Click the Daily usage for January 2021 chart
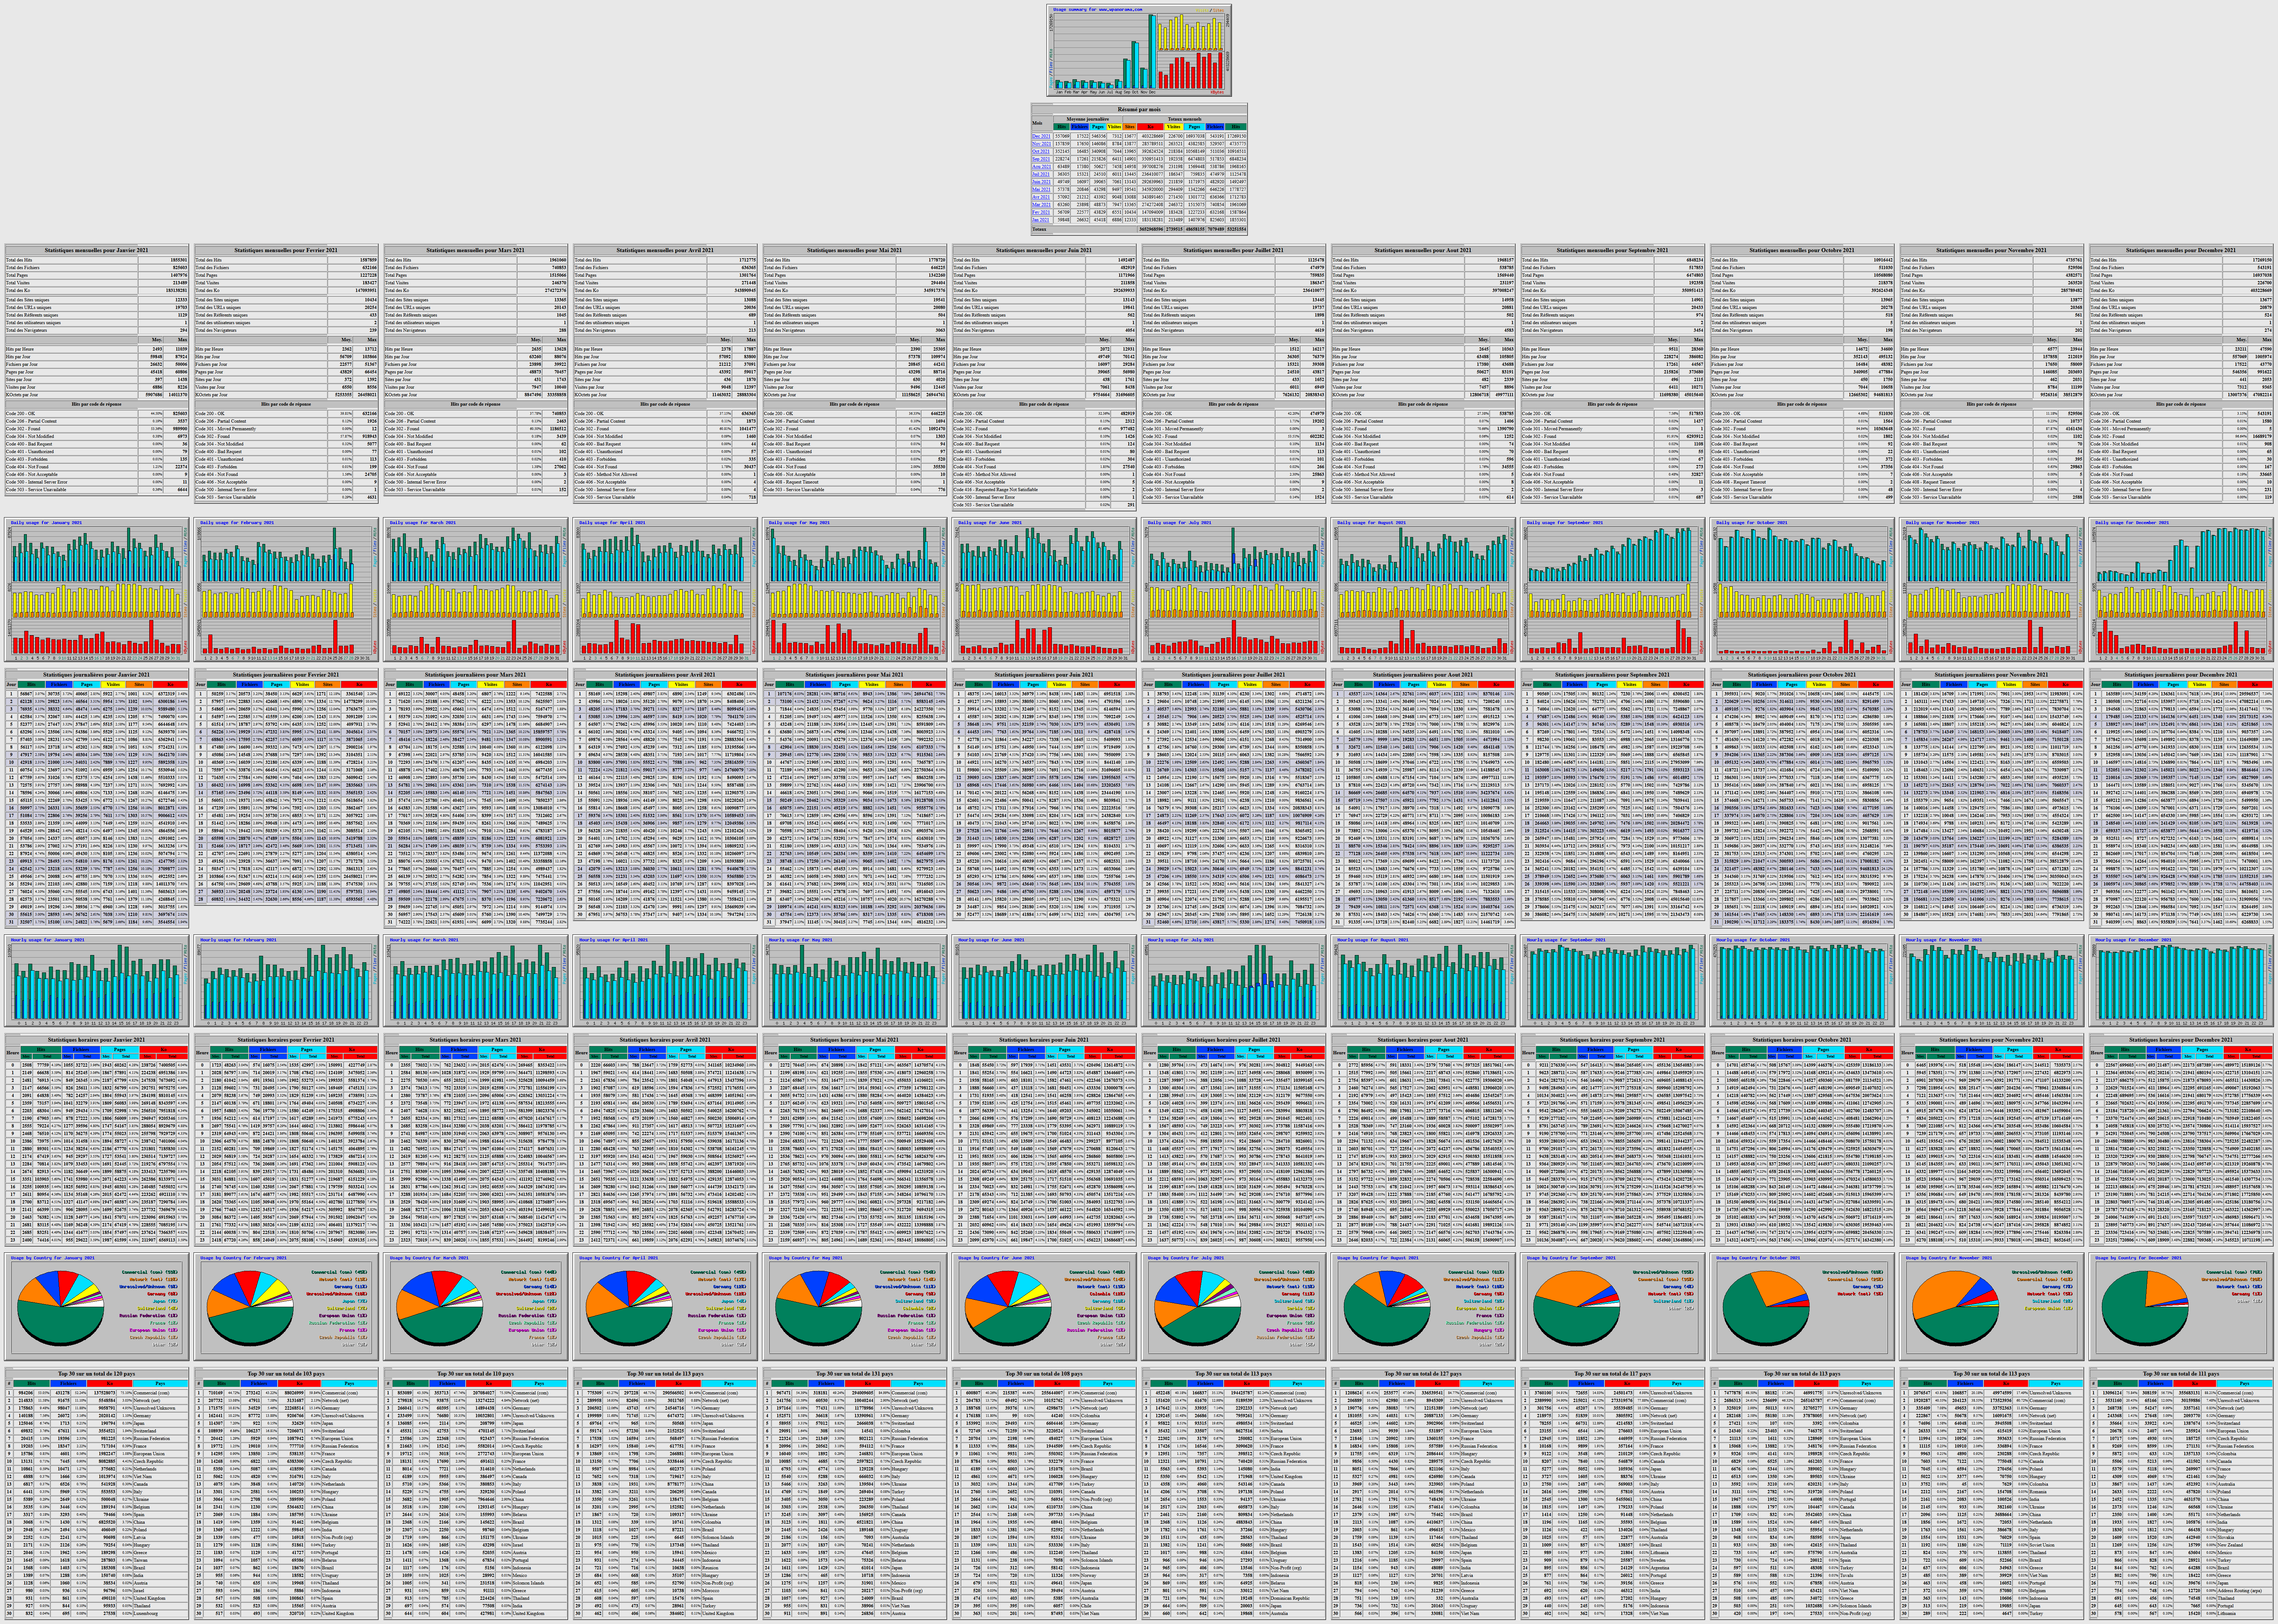Image resolution: width=2278 pixels, height=1624 pixels. click(x=97, y=590)
